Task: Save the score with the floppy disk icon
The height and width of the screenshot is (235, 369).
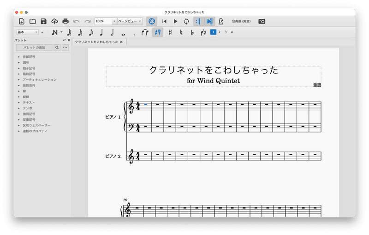Action: pyautogui.click(x=43, y=21)
